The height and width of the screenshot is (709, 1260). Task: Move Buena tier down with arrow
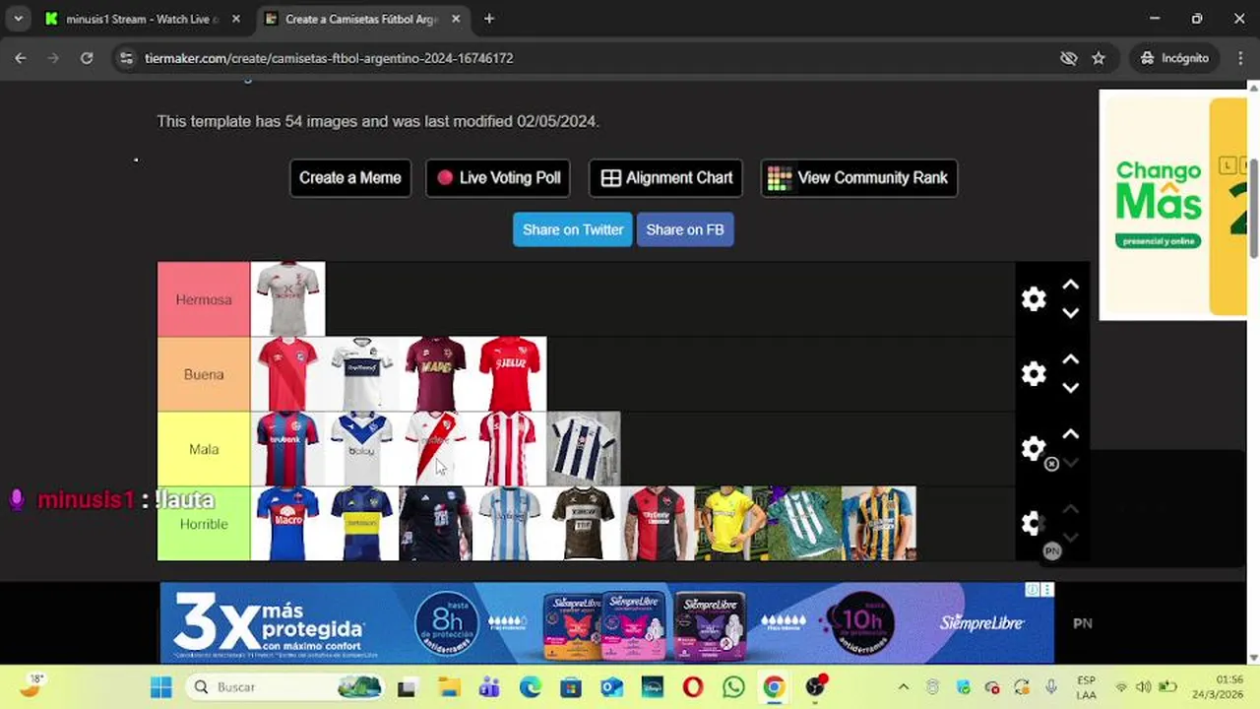pyautogui.click(x=1071, y=388)
